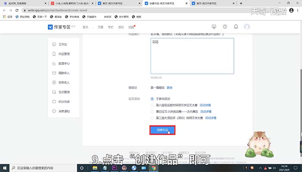Open the Windows action center icon
Screen dimensions: 302x172
296,168
